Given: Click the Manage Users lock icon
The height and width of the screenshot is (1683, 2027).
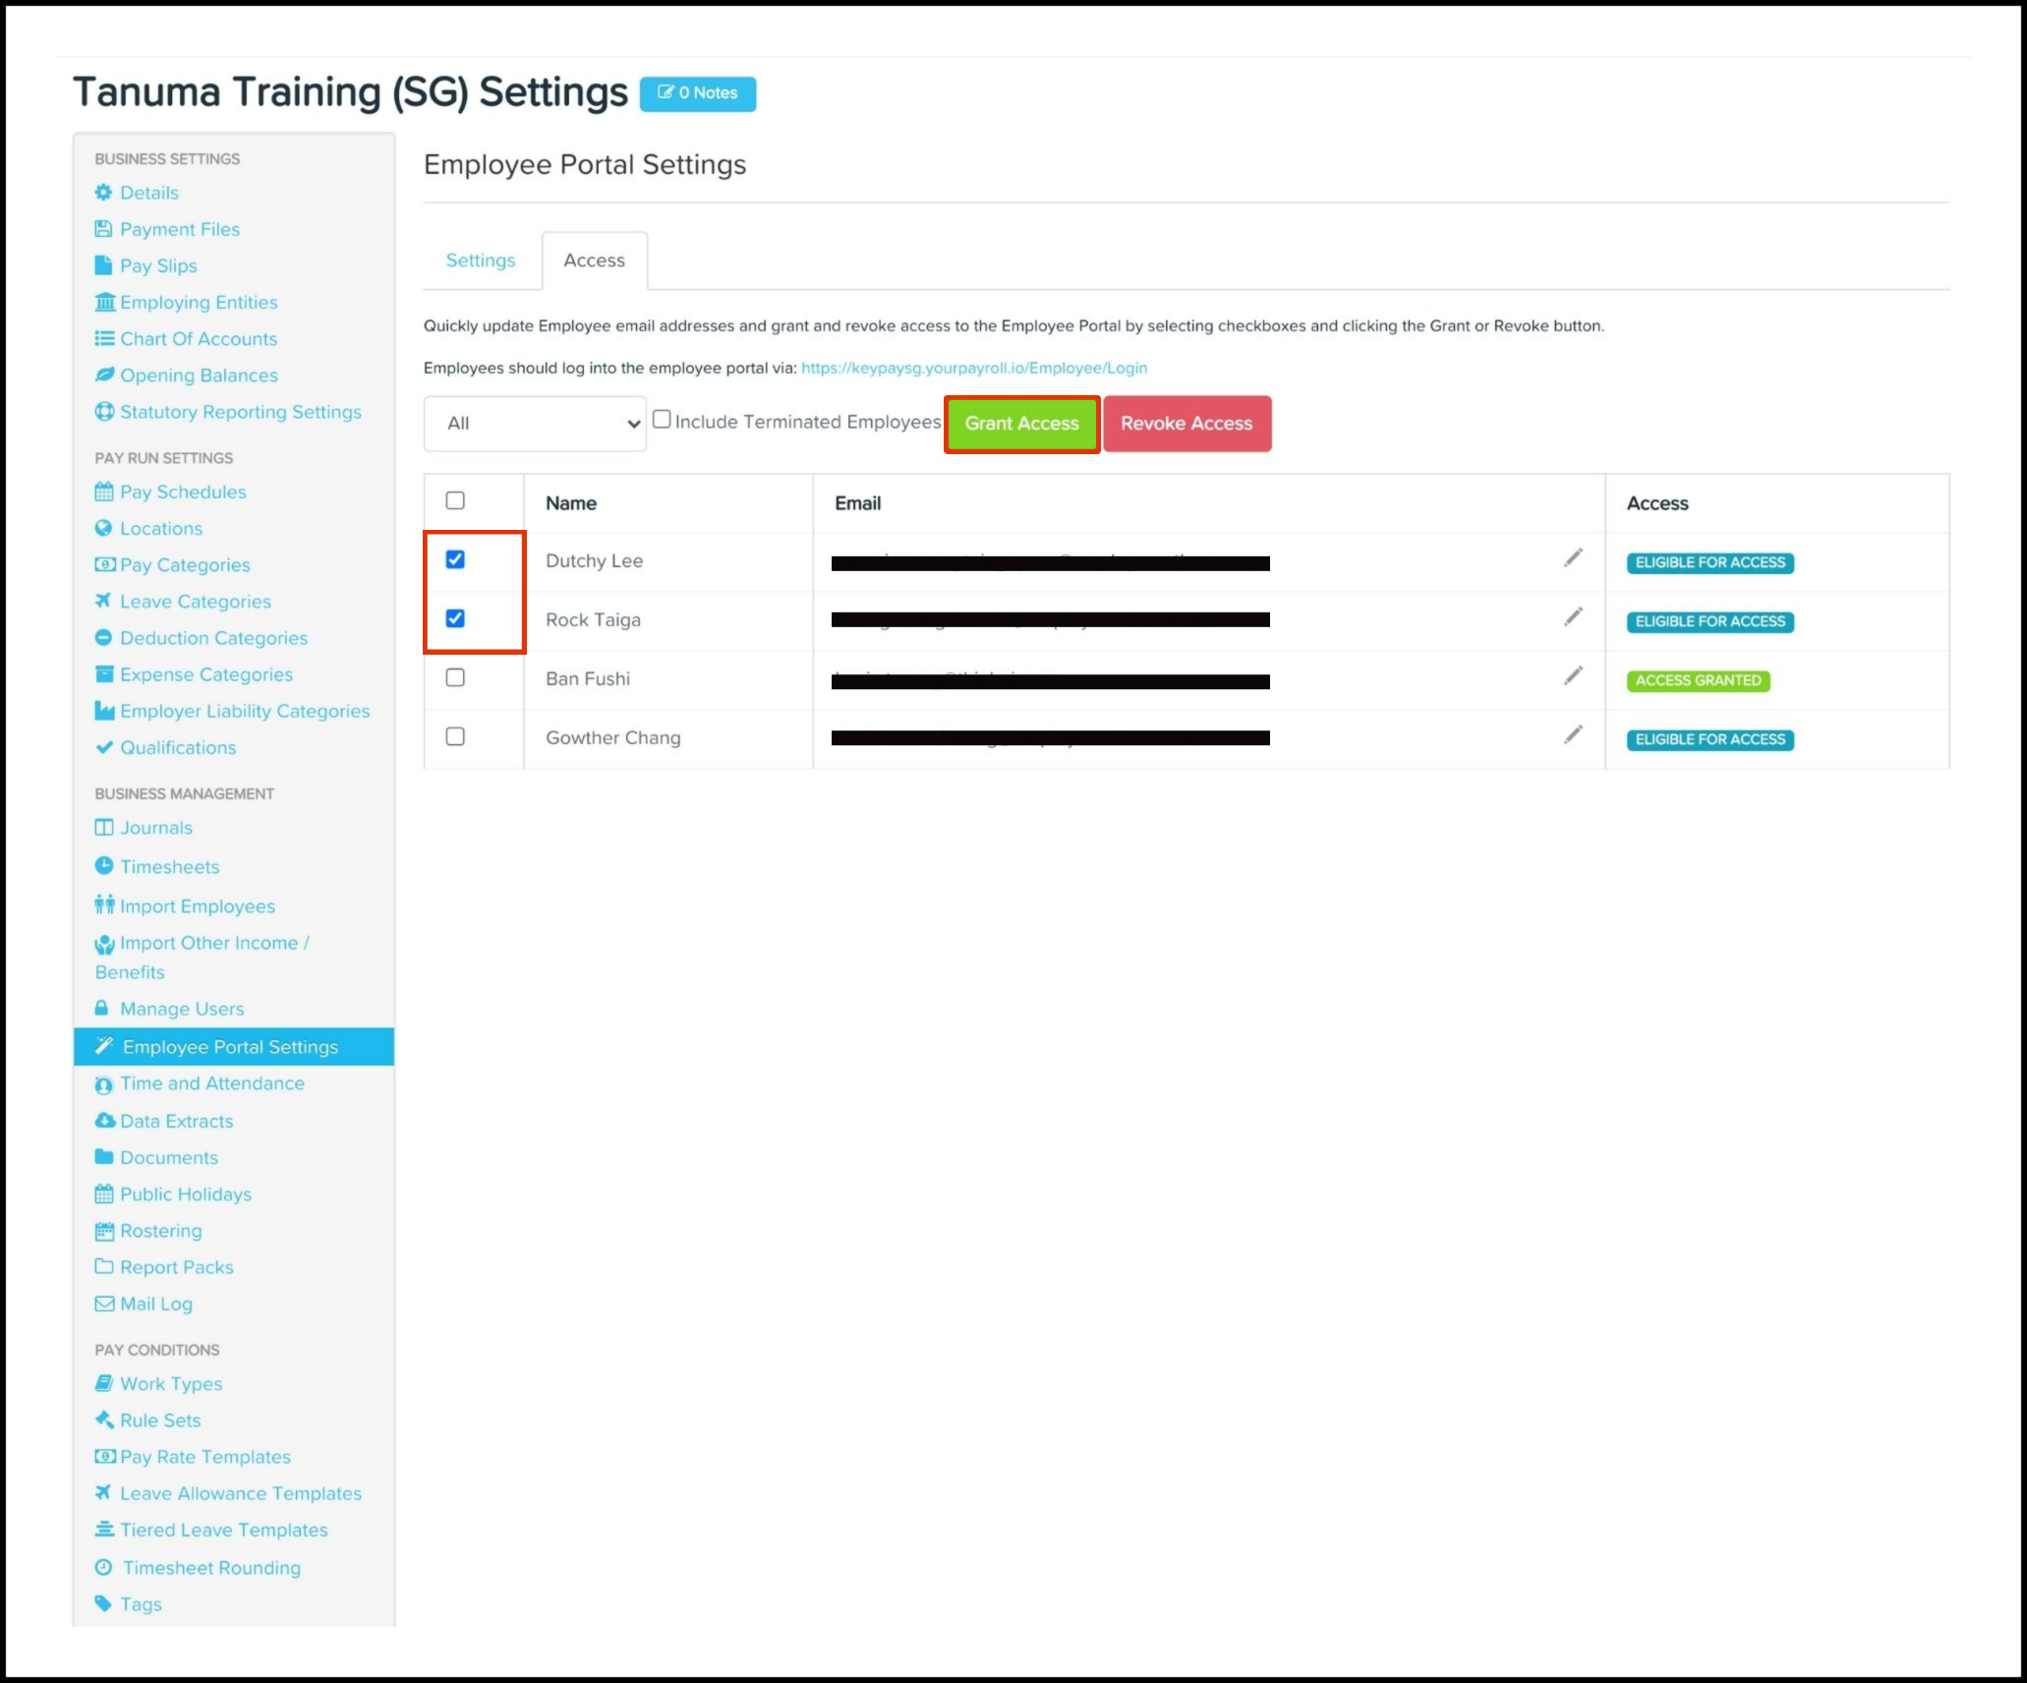Looking at the screenshot, I should click(x=101, y=1009).
